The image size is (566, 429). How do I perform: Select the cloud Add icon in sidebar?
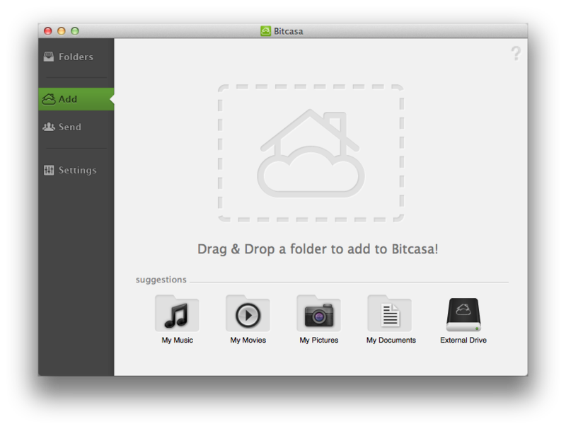tap(50, 99)
